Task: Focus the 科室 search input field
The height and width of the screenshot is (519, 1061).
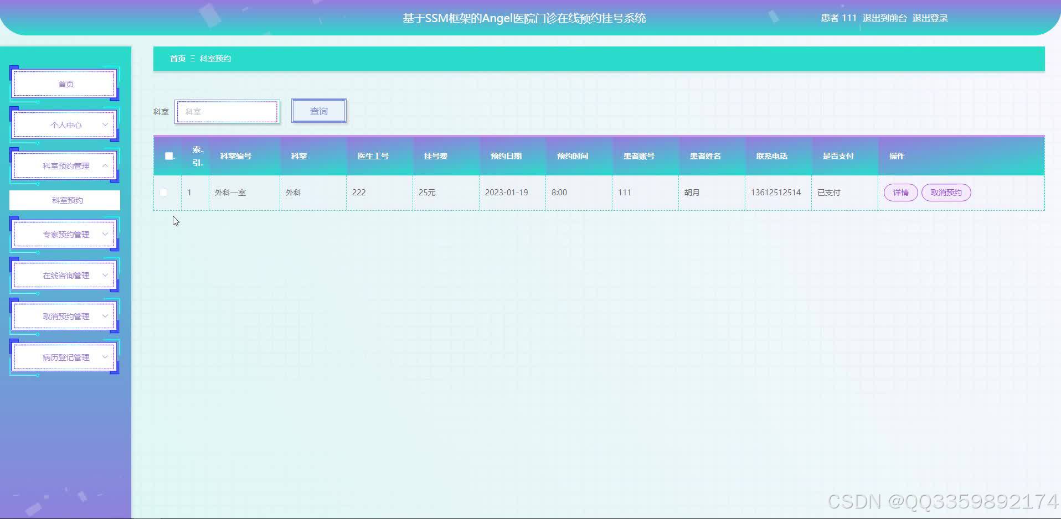Action: 227,112
